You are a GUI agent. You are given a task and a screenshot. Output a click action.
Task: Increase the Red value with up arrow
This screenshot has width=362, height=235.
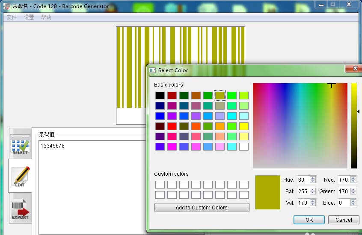[x=353, y=178]
